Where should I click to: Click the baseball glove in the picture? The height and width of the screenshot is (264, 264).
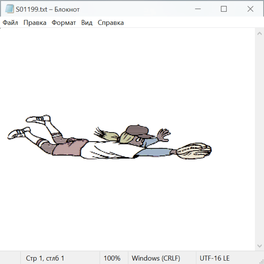coord(195,151)
